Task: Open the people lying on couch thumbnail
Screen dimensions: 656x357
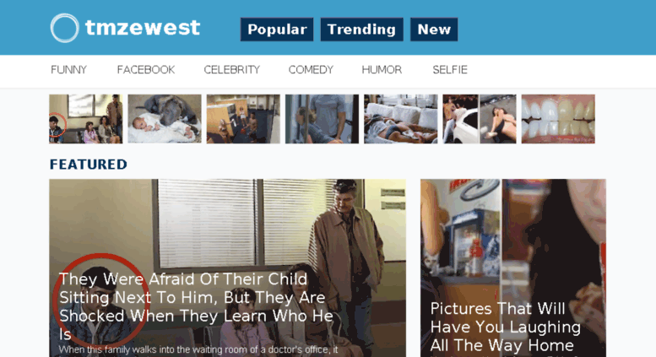Action: [x=400, y=119]
